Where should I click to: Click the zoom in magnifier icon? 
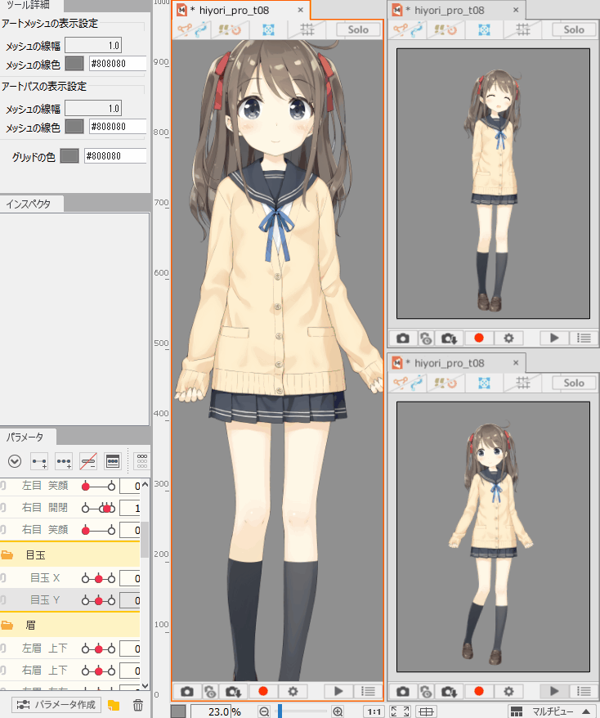338,711
